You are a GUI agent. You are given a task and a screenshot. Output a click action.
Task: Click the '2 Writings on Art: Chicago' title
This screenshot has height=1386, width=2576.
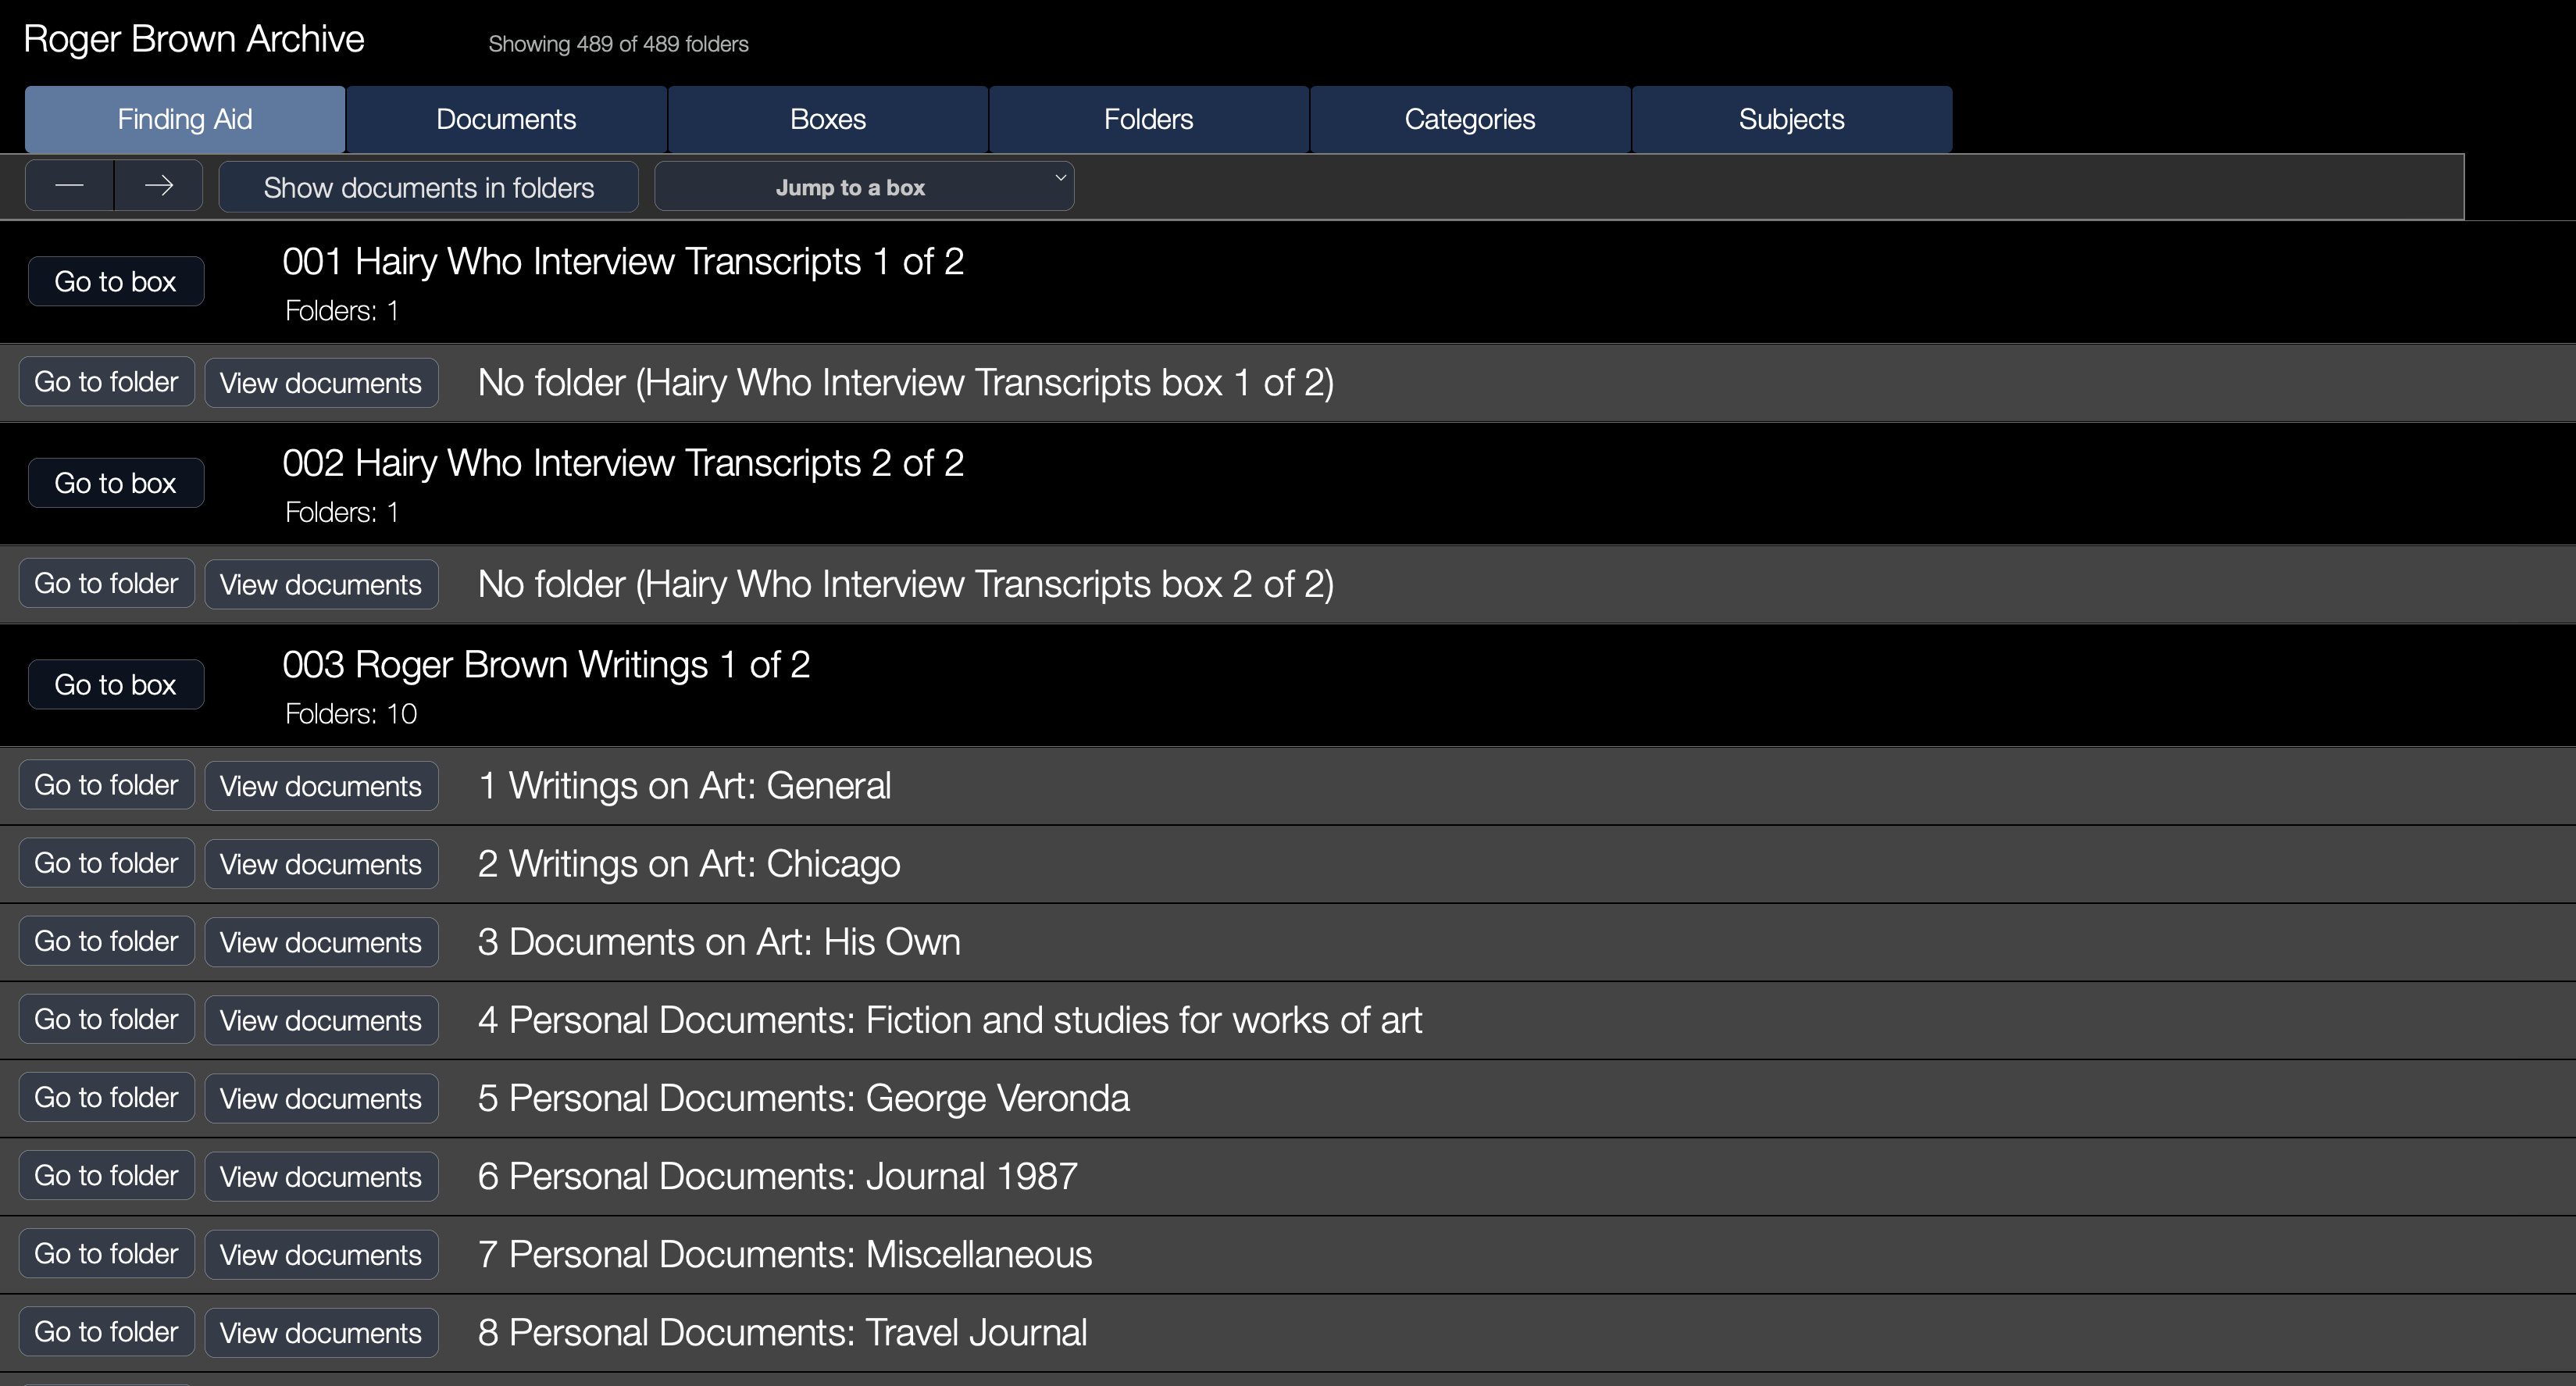(x=689, y=865)
